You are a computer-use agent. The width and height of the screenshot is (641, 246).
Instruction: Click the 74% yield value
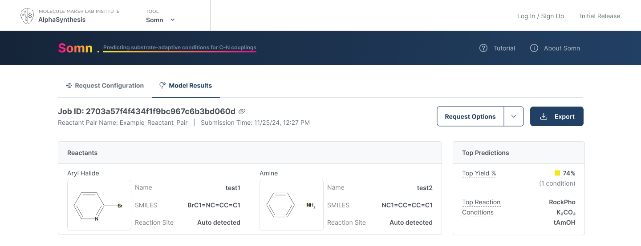click(569, 173)
